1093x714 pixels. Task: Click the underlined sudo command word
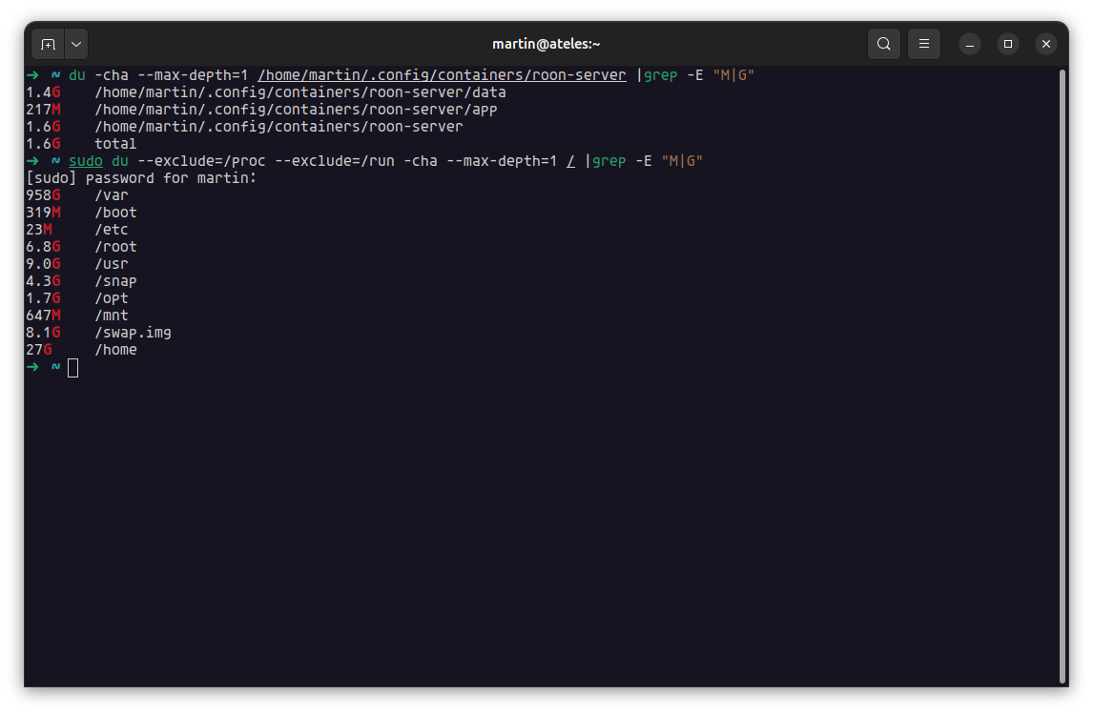(x=85, y=161)
